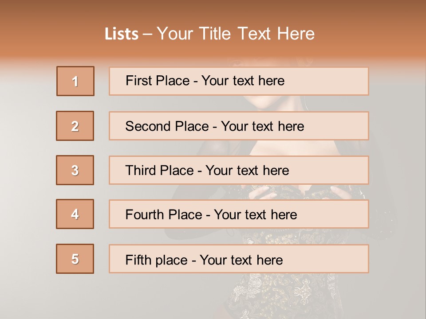Click 'Your Title Text Here' in heading

[x=236, y=34]
